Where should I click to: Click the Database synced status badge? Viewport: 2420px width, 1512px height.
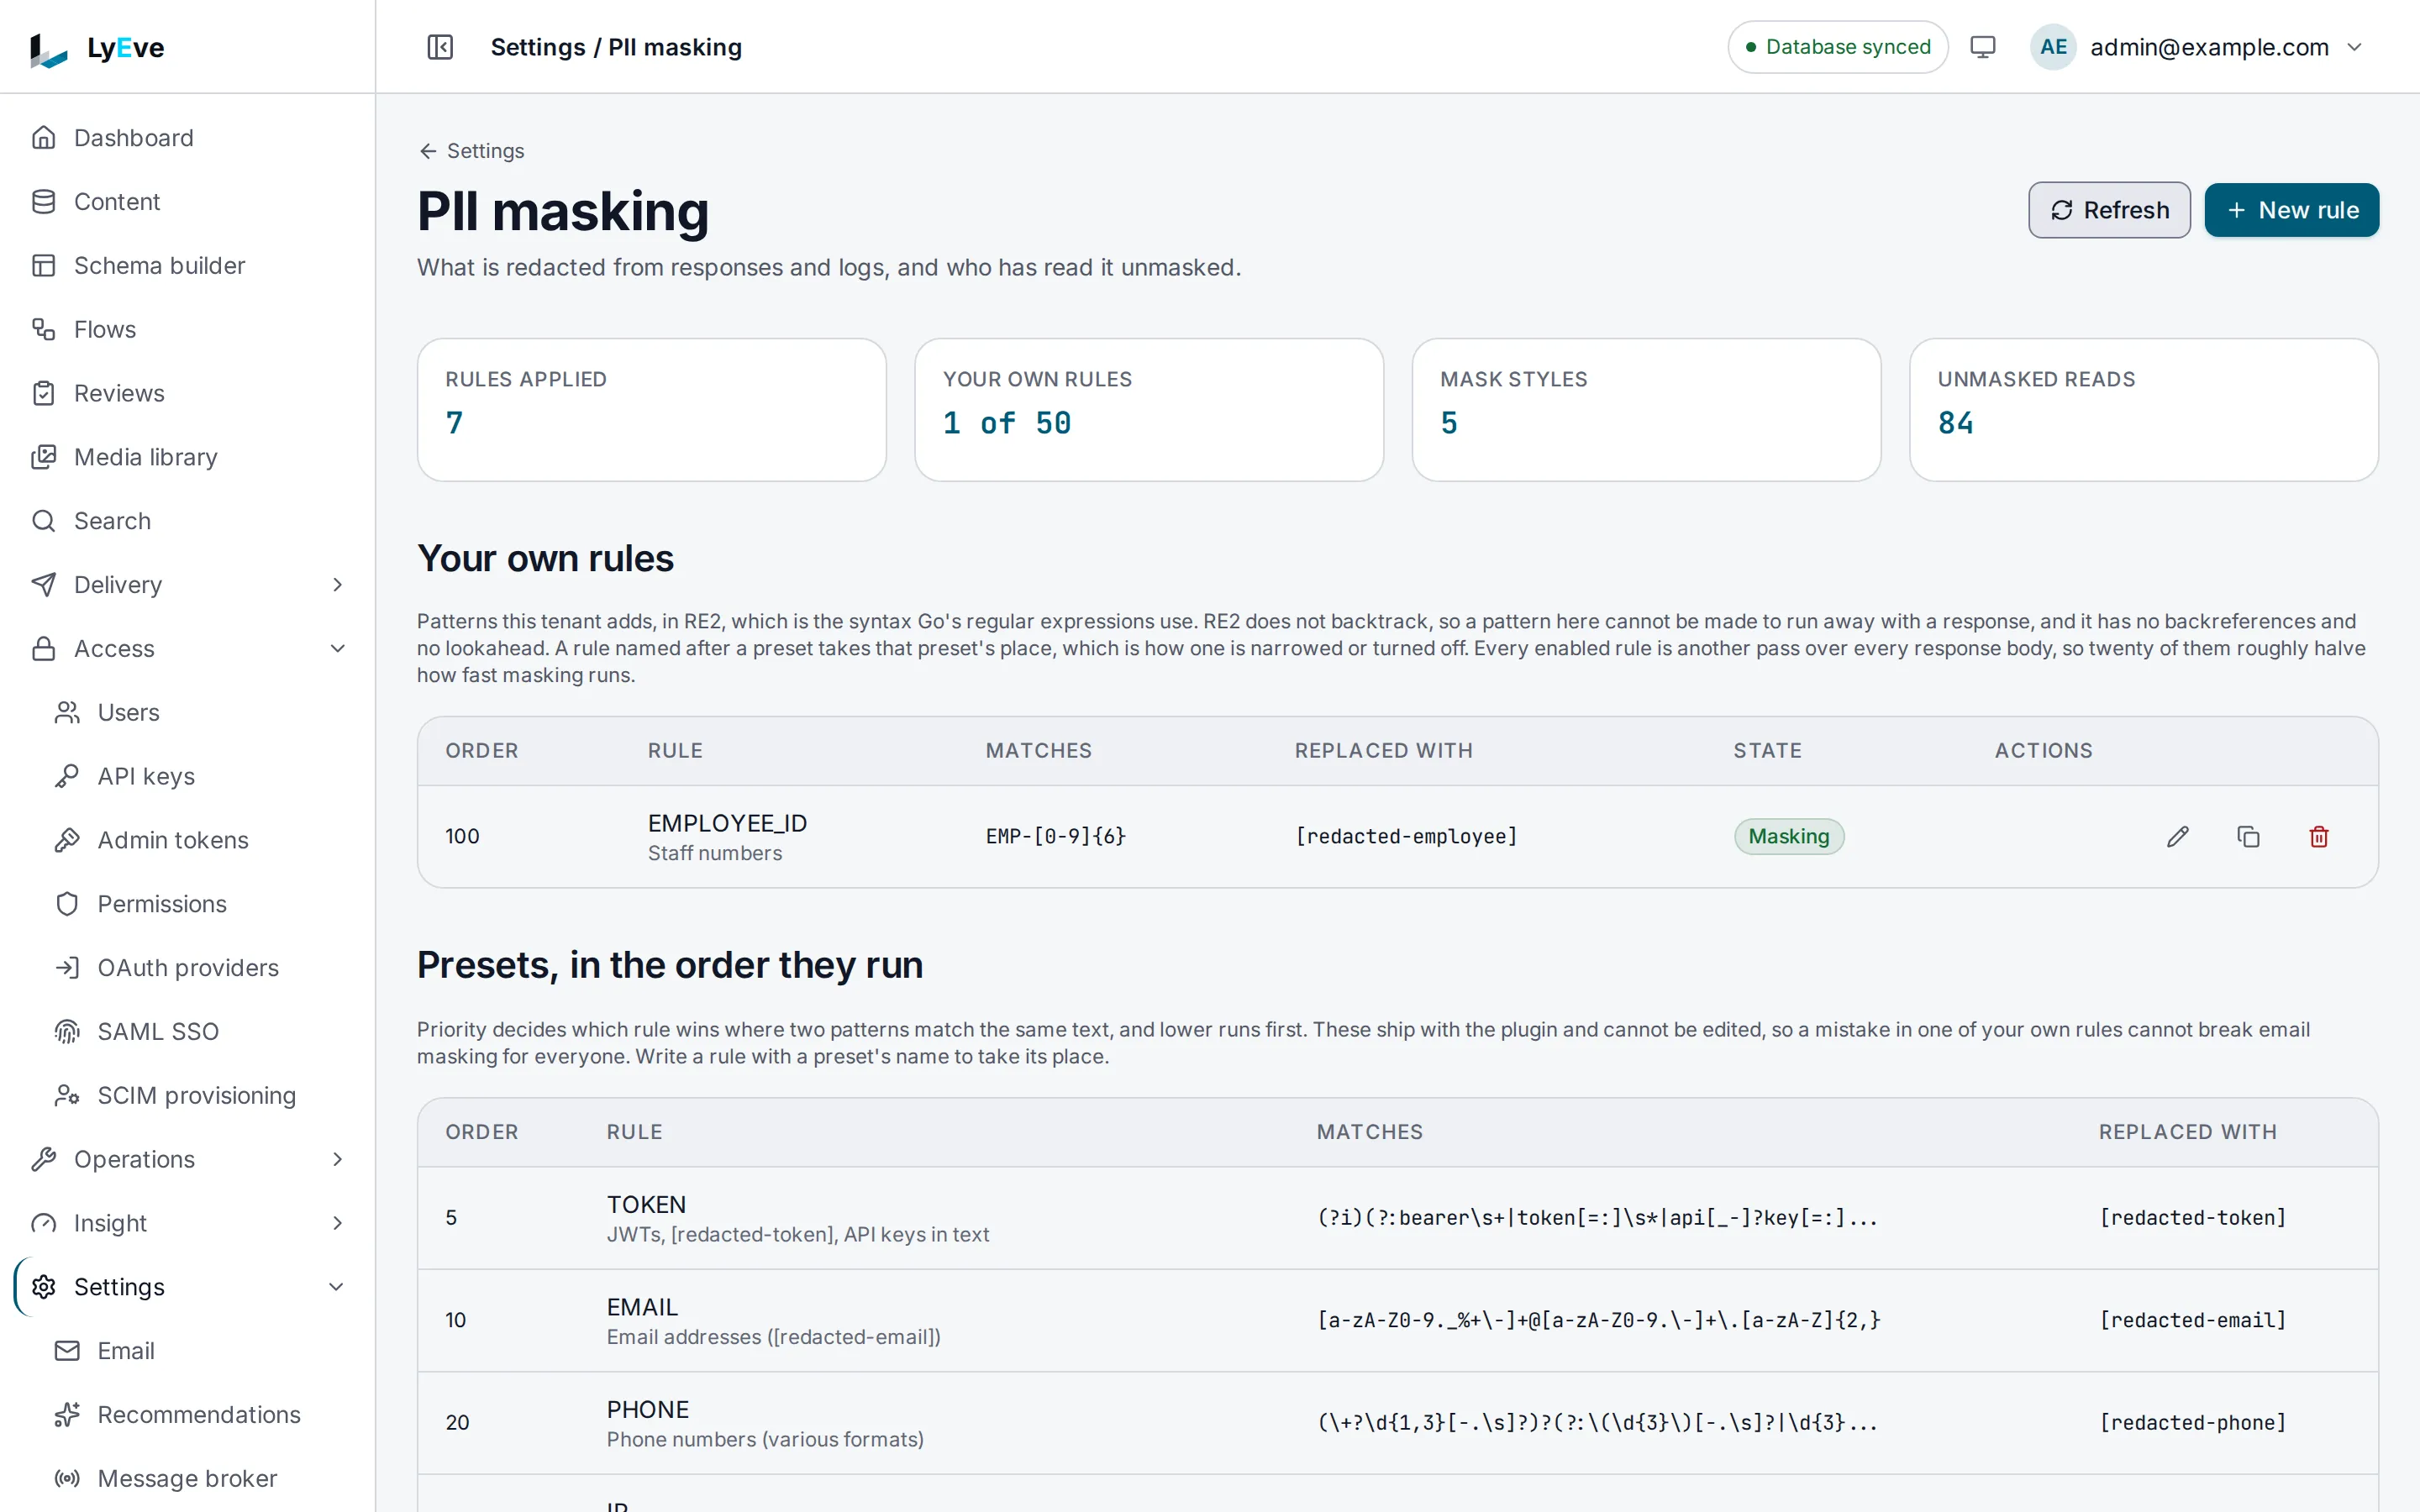click(x=1837, y=47)
